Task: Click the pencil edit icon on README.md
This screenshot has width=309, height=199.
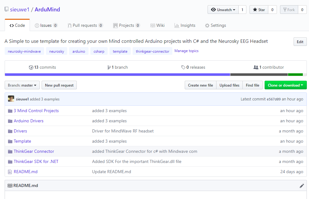Action: pos(302,186)
